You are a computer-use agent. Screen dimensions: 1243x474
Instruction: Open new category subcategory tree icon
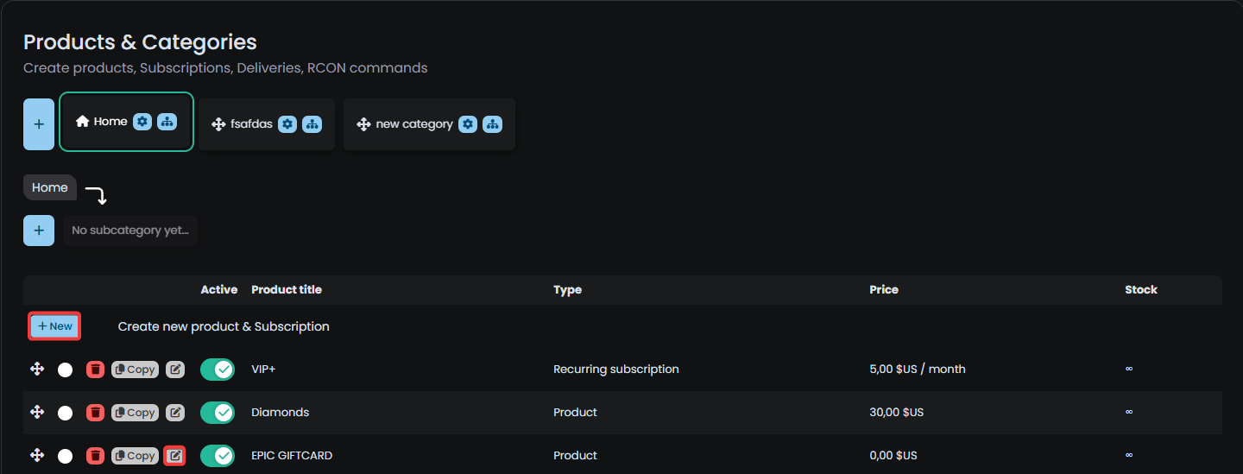492,124
